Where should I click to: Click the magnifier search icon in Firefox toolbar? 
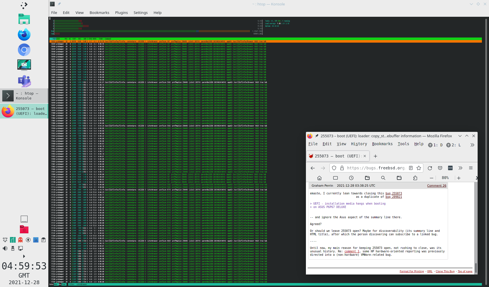383,178
